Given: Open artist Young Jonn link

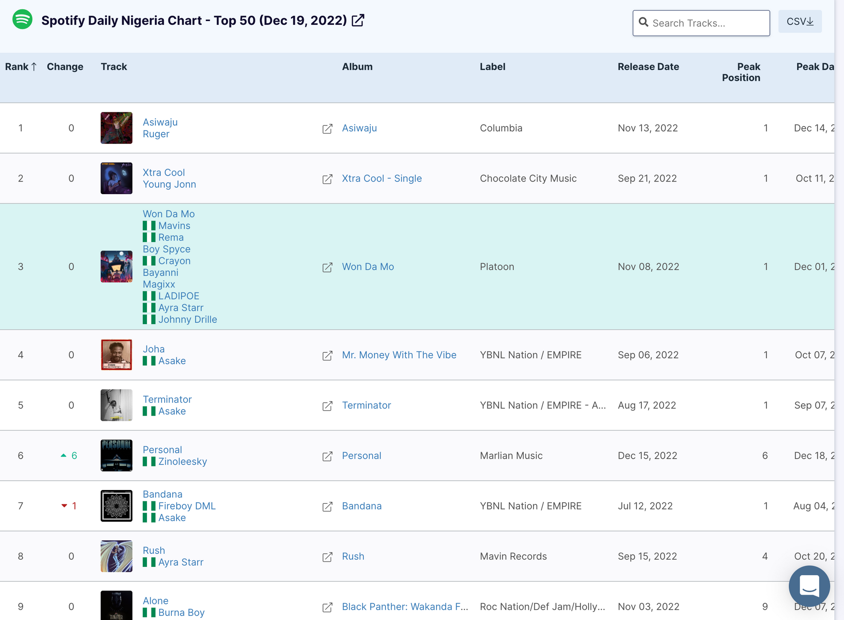Looking at the screenshot, I should pyautogui.click(x=169, y=184).
